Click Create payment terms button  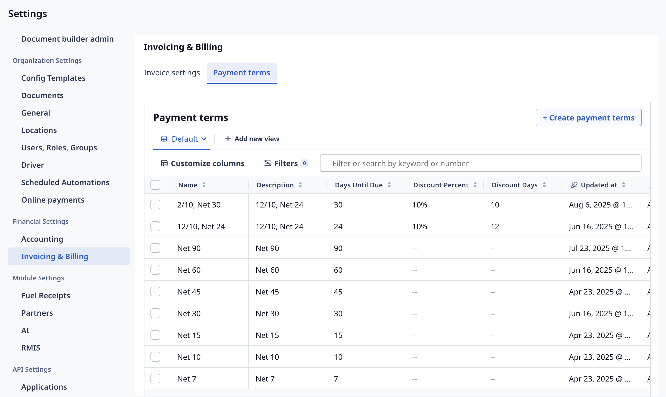click(588, 117)
